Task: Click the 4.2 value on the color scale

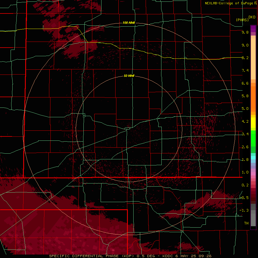Action: click(245, 122)
